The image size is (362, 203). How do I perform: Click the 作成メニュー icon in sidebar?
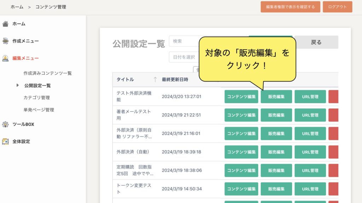[x=5, y=41]
